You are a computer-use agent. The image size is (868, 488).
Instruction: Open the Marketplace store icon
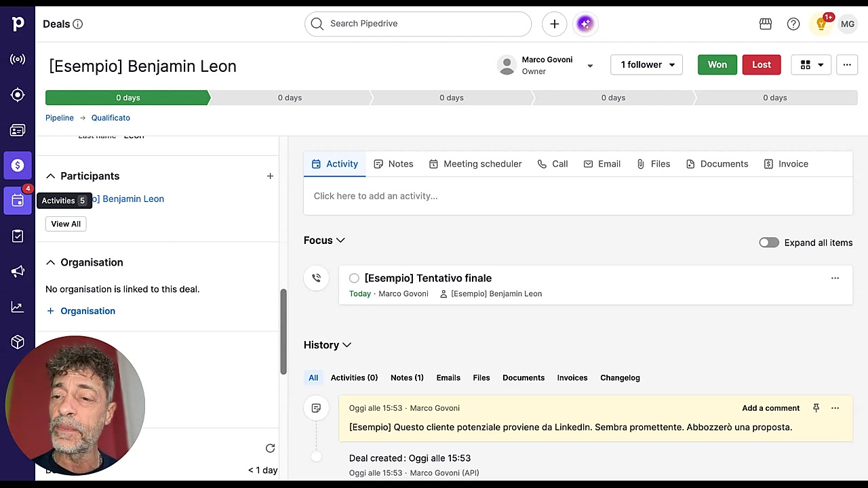click(766, 24)
